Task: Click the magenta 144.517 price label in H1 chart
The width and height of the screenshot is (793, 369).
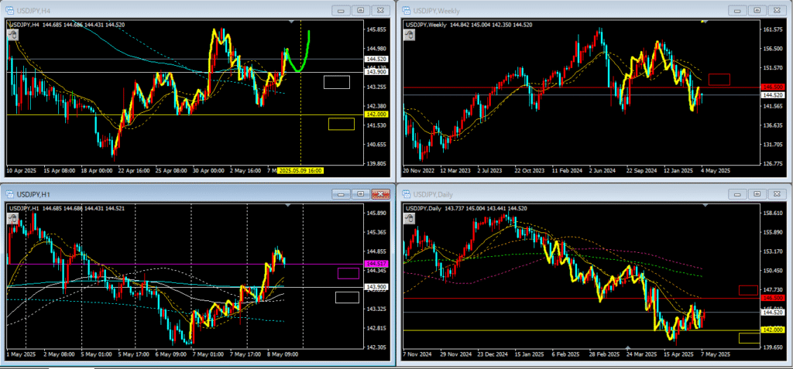Action: 376,264
